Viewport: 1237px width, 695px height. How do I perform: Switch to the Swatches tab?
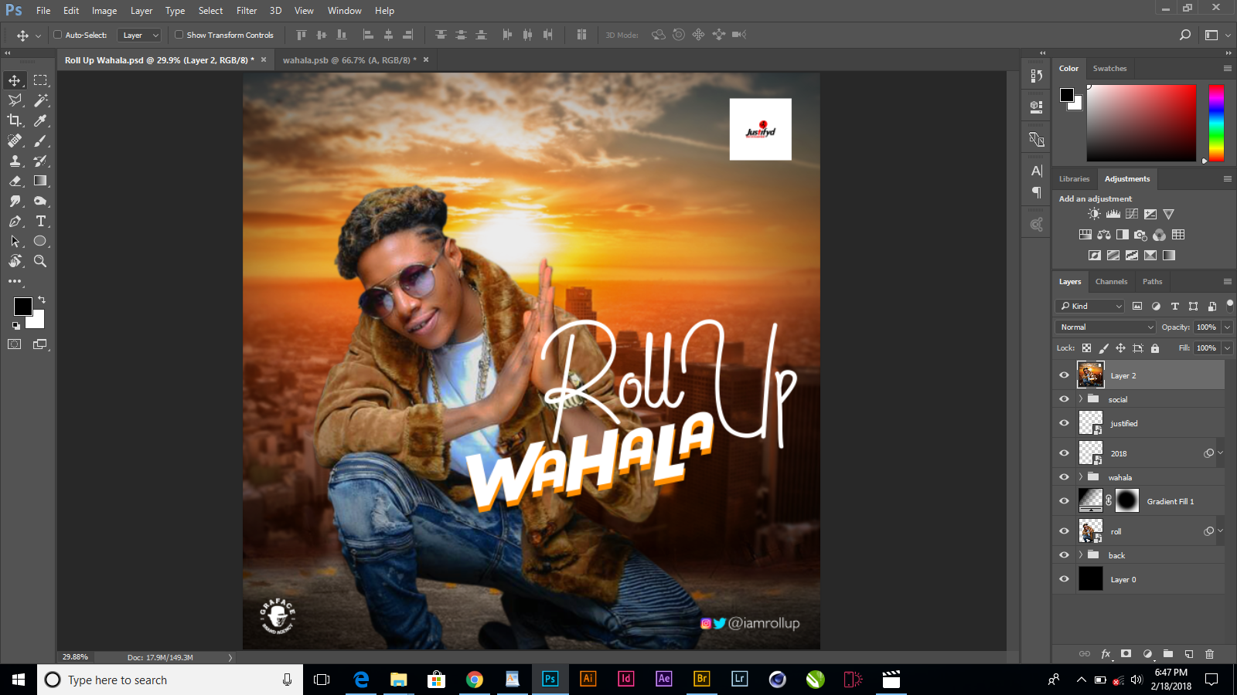tap(1109, 69)
